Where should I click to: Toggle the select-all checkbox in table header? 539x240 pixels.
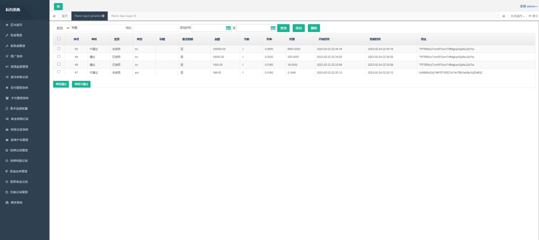tap(59, 39)
